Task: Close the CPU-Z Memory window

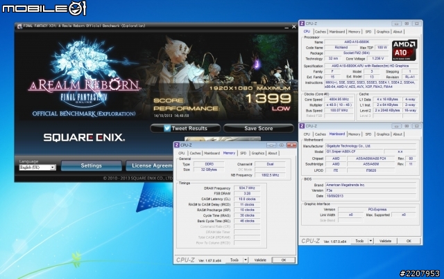Action: click(x=291, y=145)
